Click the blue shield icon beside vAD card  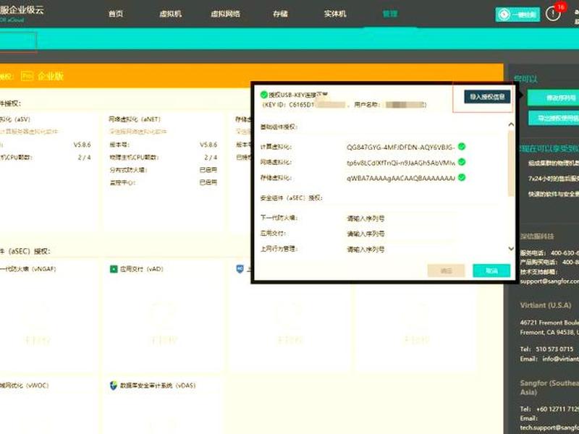pyautogui.click(x=240, y=268)
